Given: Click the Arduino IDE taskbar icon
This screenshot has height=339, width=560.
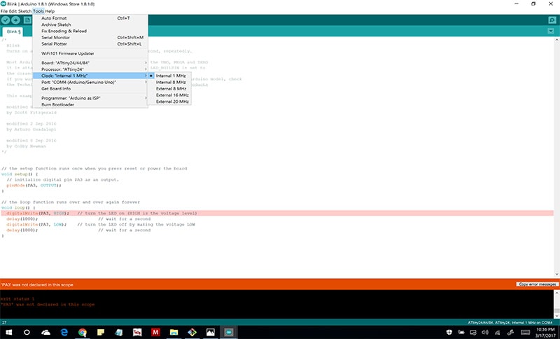Looking at the screenshot, I should coord(229,332).
